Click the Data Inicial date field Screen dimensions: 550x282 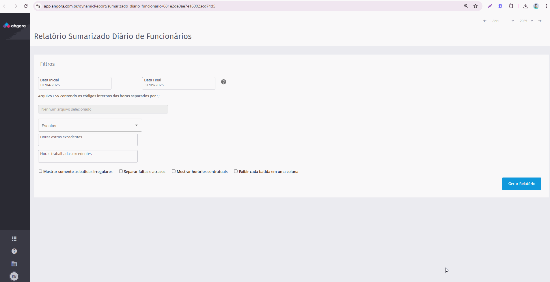click(x=75, y=83)
